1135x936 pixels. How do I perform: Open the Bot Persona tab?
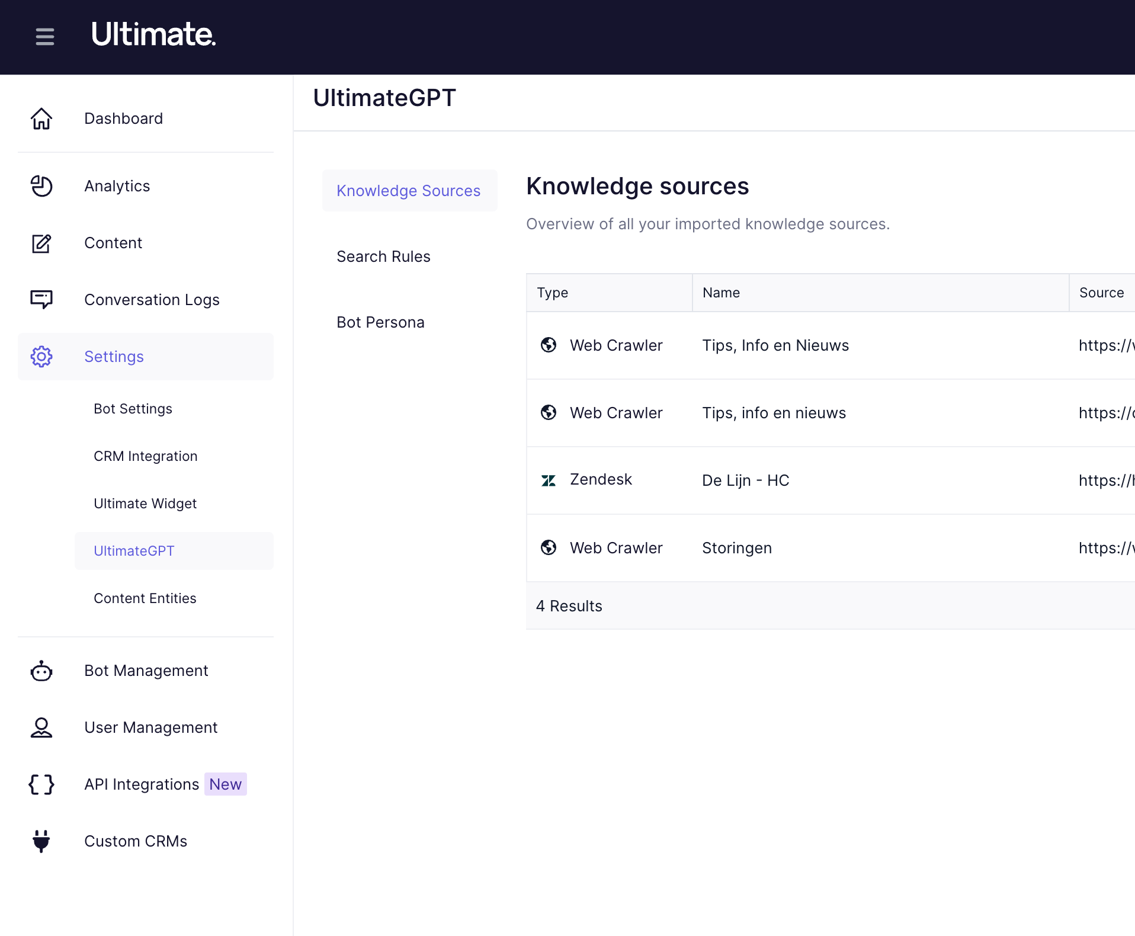380,322
